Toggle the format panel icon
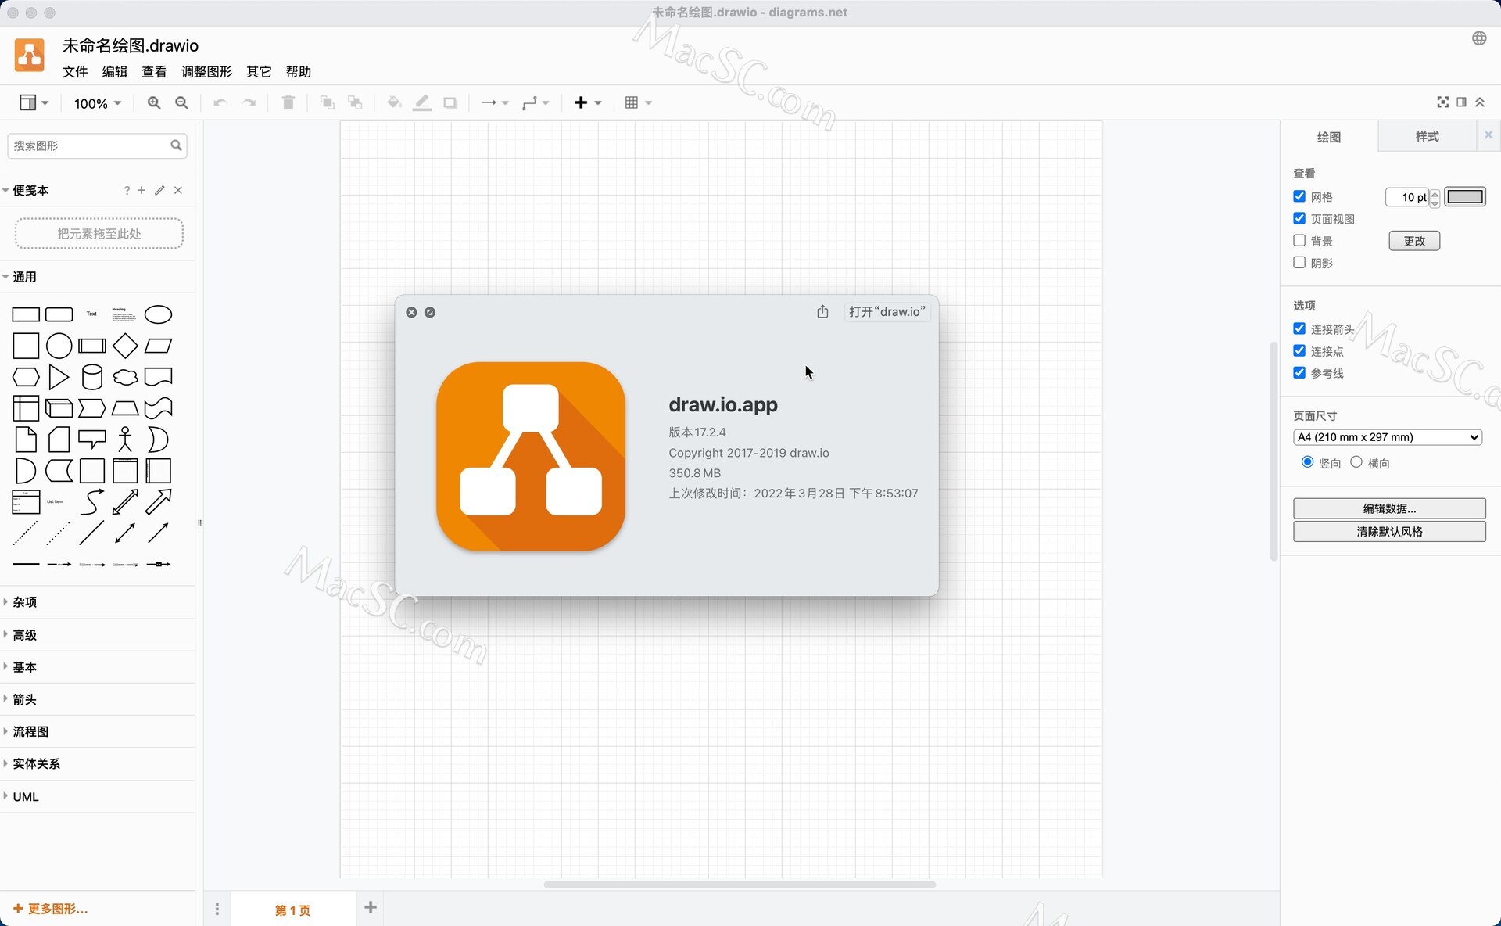Screen dimensions: 1501x926 pyautogui.click(x=1461, y=102)
